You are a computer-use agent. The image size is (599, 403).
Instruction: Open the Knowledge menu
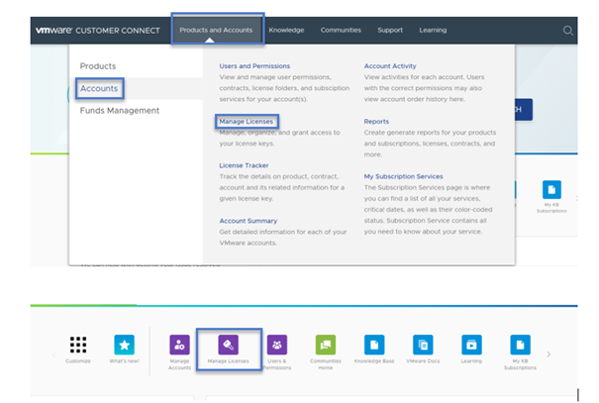click(x=286, y=30)
